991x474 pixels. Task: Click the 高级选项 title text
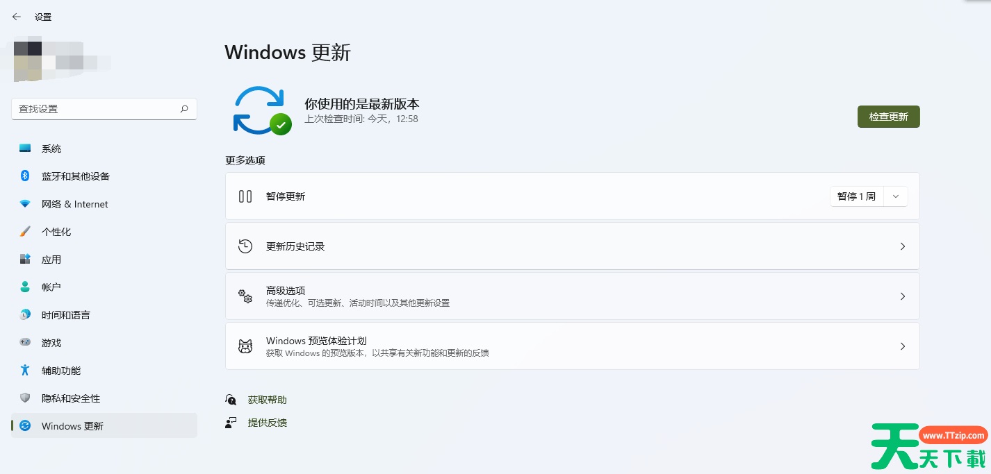click(286, 291)
